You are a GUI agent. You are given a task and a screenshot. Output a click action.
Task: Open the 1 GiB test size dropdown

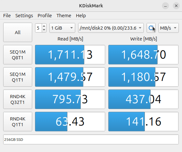pyautogui.click(x=62, y=28)
